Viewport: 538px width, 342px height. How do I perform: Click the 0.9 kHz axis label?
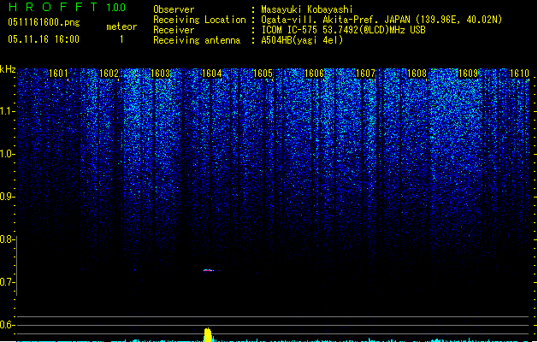(x=7, y=197)
